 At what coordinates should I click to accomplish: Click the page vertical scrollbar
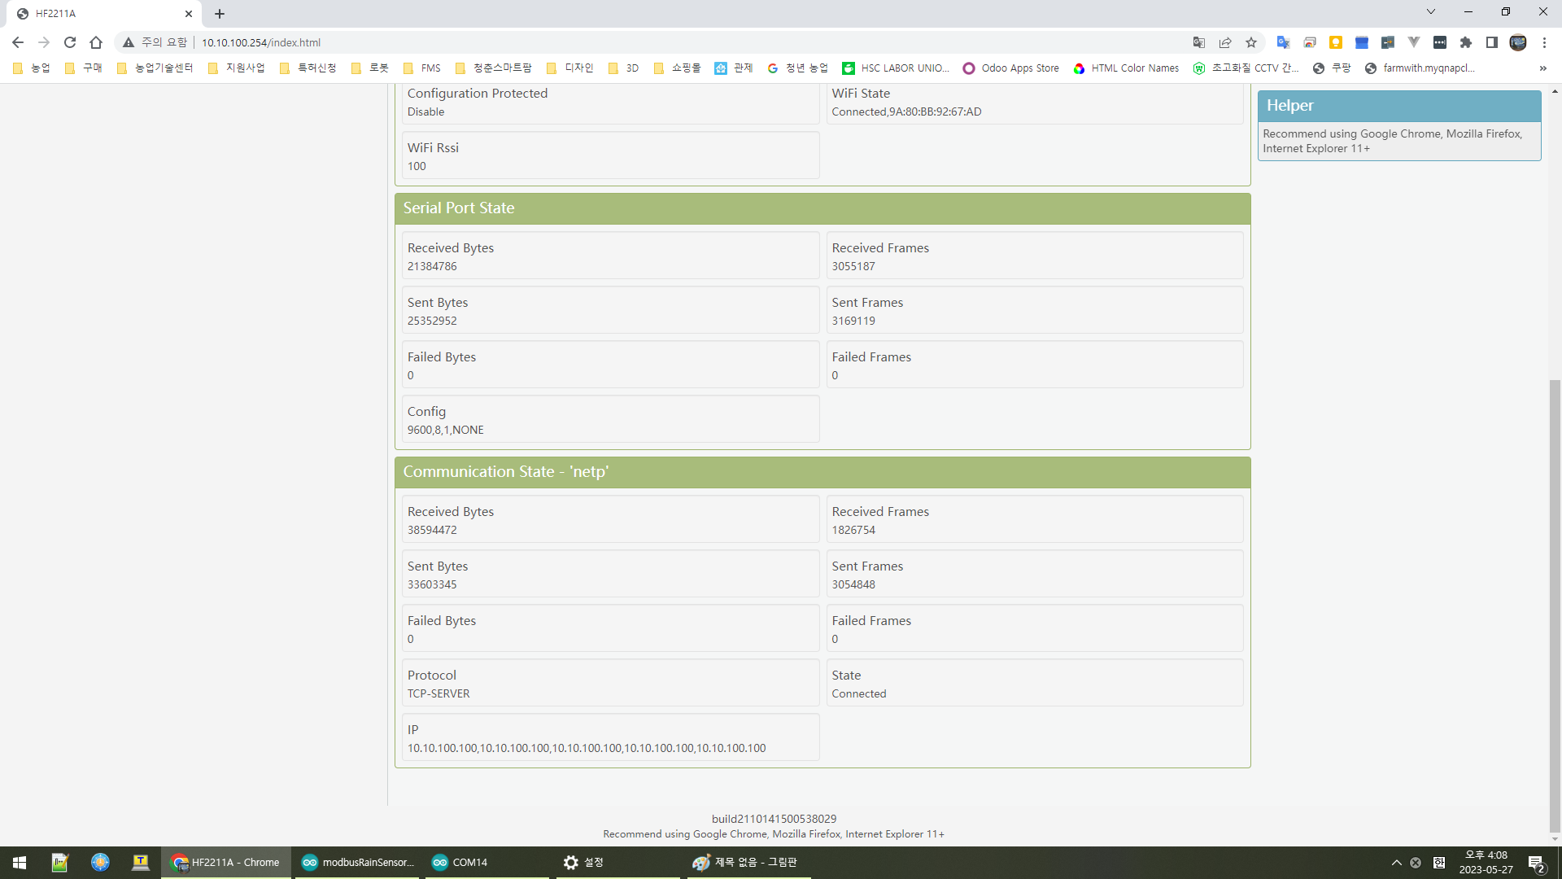coord(1555,602)
